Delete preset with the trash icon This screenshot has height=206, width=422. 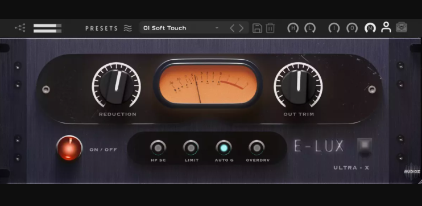(x=270, y=28)
